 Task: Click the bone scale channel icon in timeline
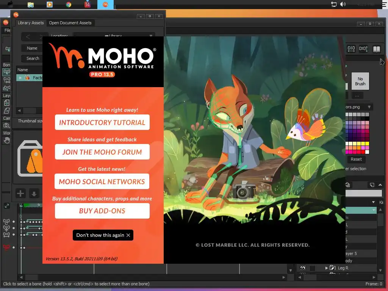click(6, 234)
